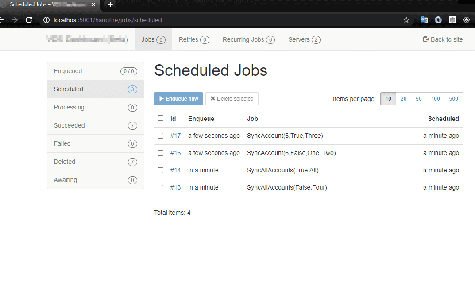
Task: Click the address bar URL field
Action: coord(221,20)
